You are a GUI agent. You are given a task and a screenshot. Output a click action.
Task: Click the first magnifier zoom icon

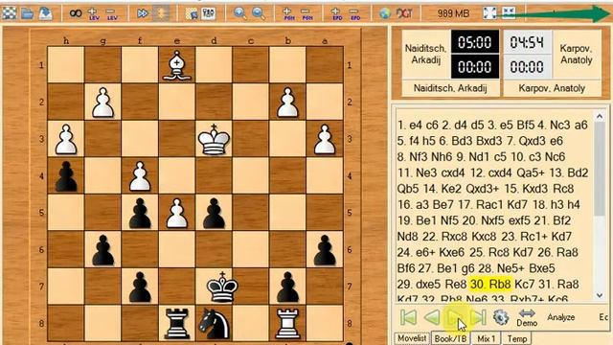pos(240,13)
